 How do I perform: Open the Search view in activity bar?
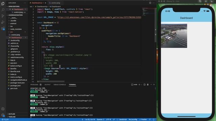click(x=3, y=10)
